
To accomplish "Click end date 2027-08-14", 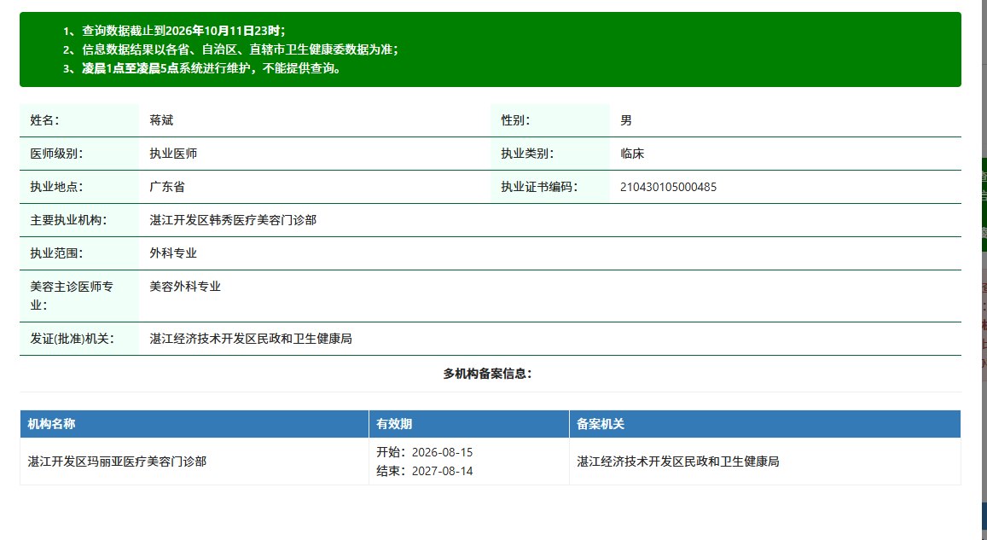I will (x=442, y=471).
